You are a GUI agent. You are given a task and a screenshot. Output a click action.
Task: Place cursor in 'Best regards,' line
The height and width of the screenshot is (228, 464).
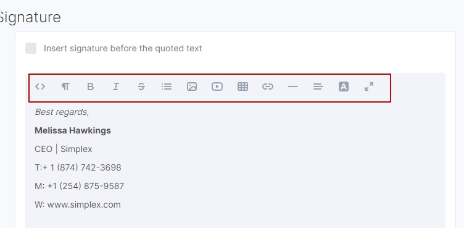62,112
